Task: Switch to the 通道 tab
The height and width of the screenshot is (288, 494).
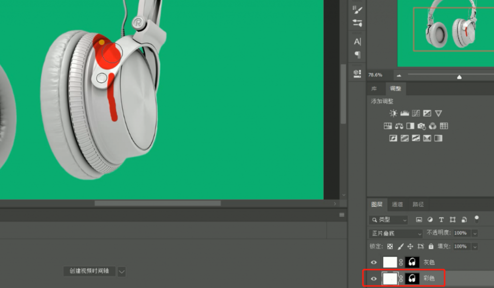Action: click(x=398, y=204)
